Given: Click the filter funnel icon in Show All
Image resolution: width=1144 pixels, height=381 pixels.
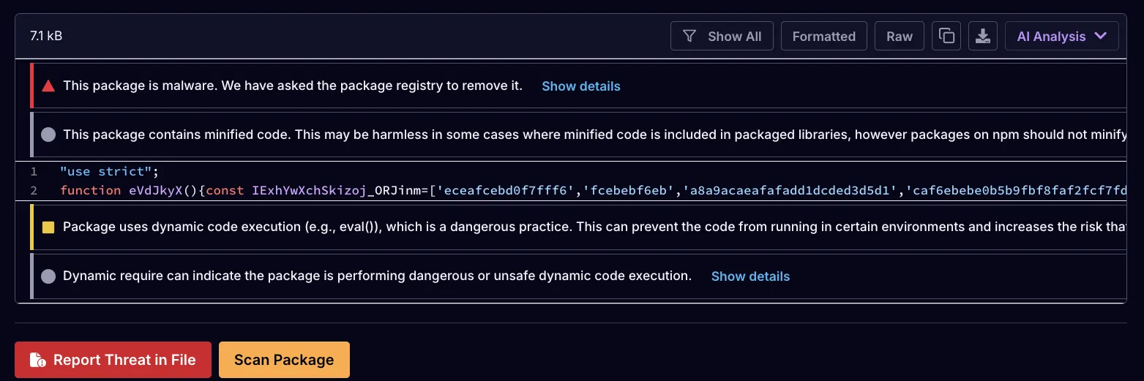Looking at the screenshot, I should (x=689, y=36).
